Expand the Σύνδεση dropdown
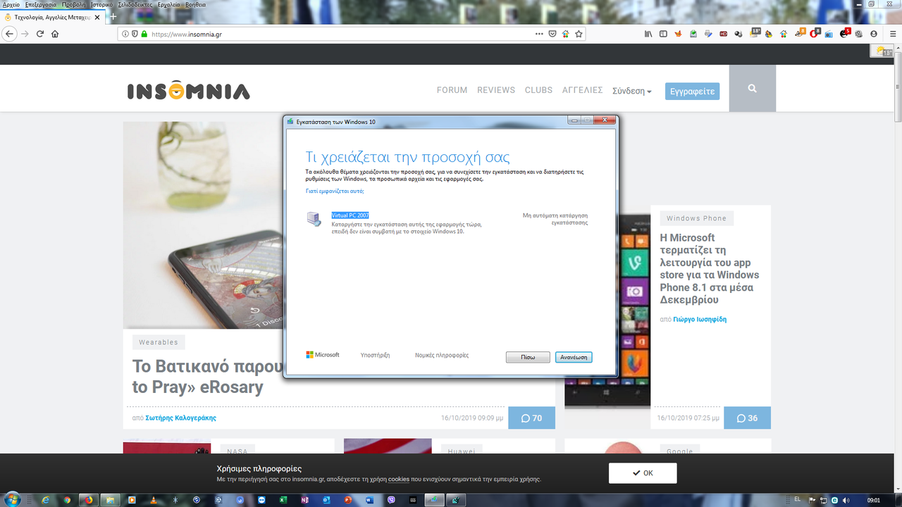Screen dimensions: 902x507 (x=631, y=91)
